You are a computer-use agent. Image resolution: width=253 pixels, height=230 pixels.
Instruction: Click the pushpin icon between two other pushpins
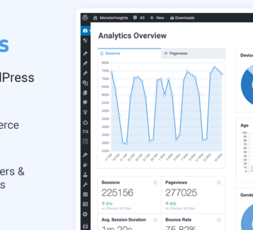(85, 63)
